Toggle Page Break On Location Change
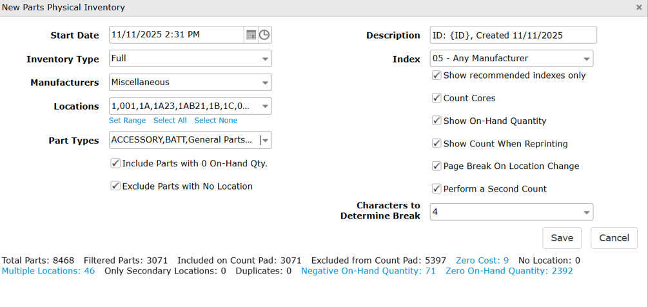This screenshot has width=648, height=307. point(437,166)
